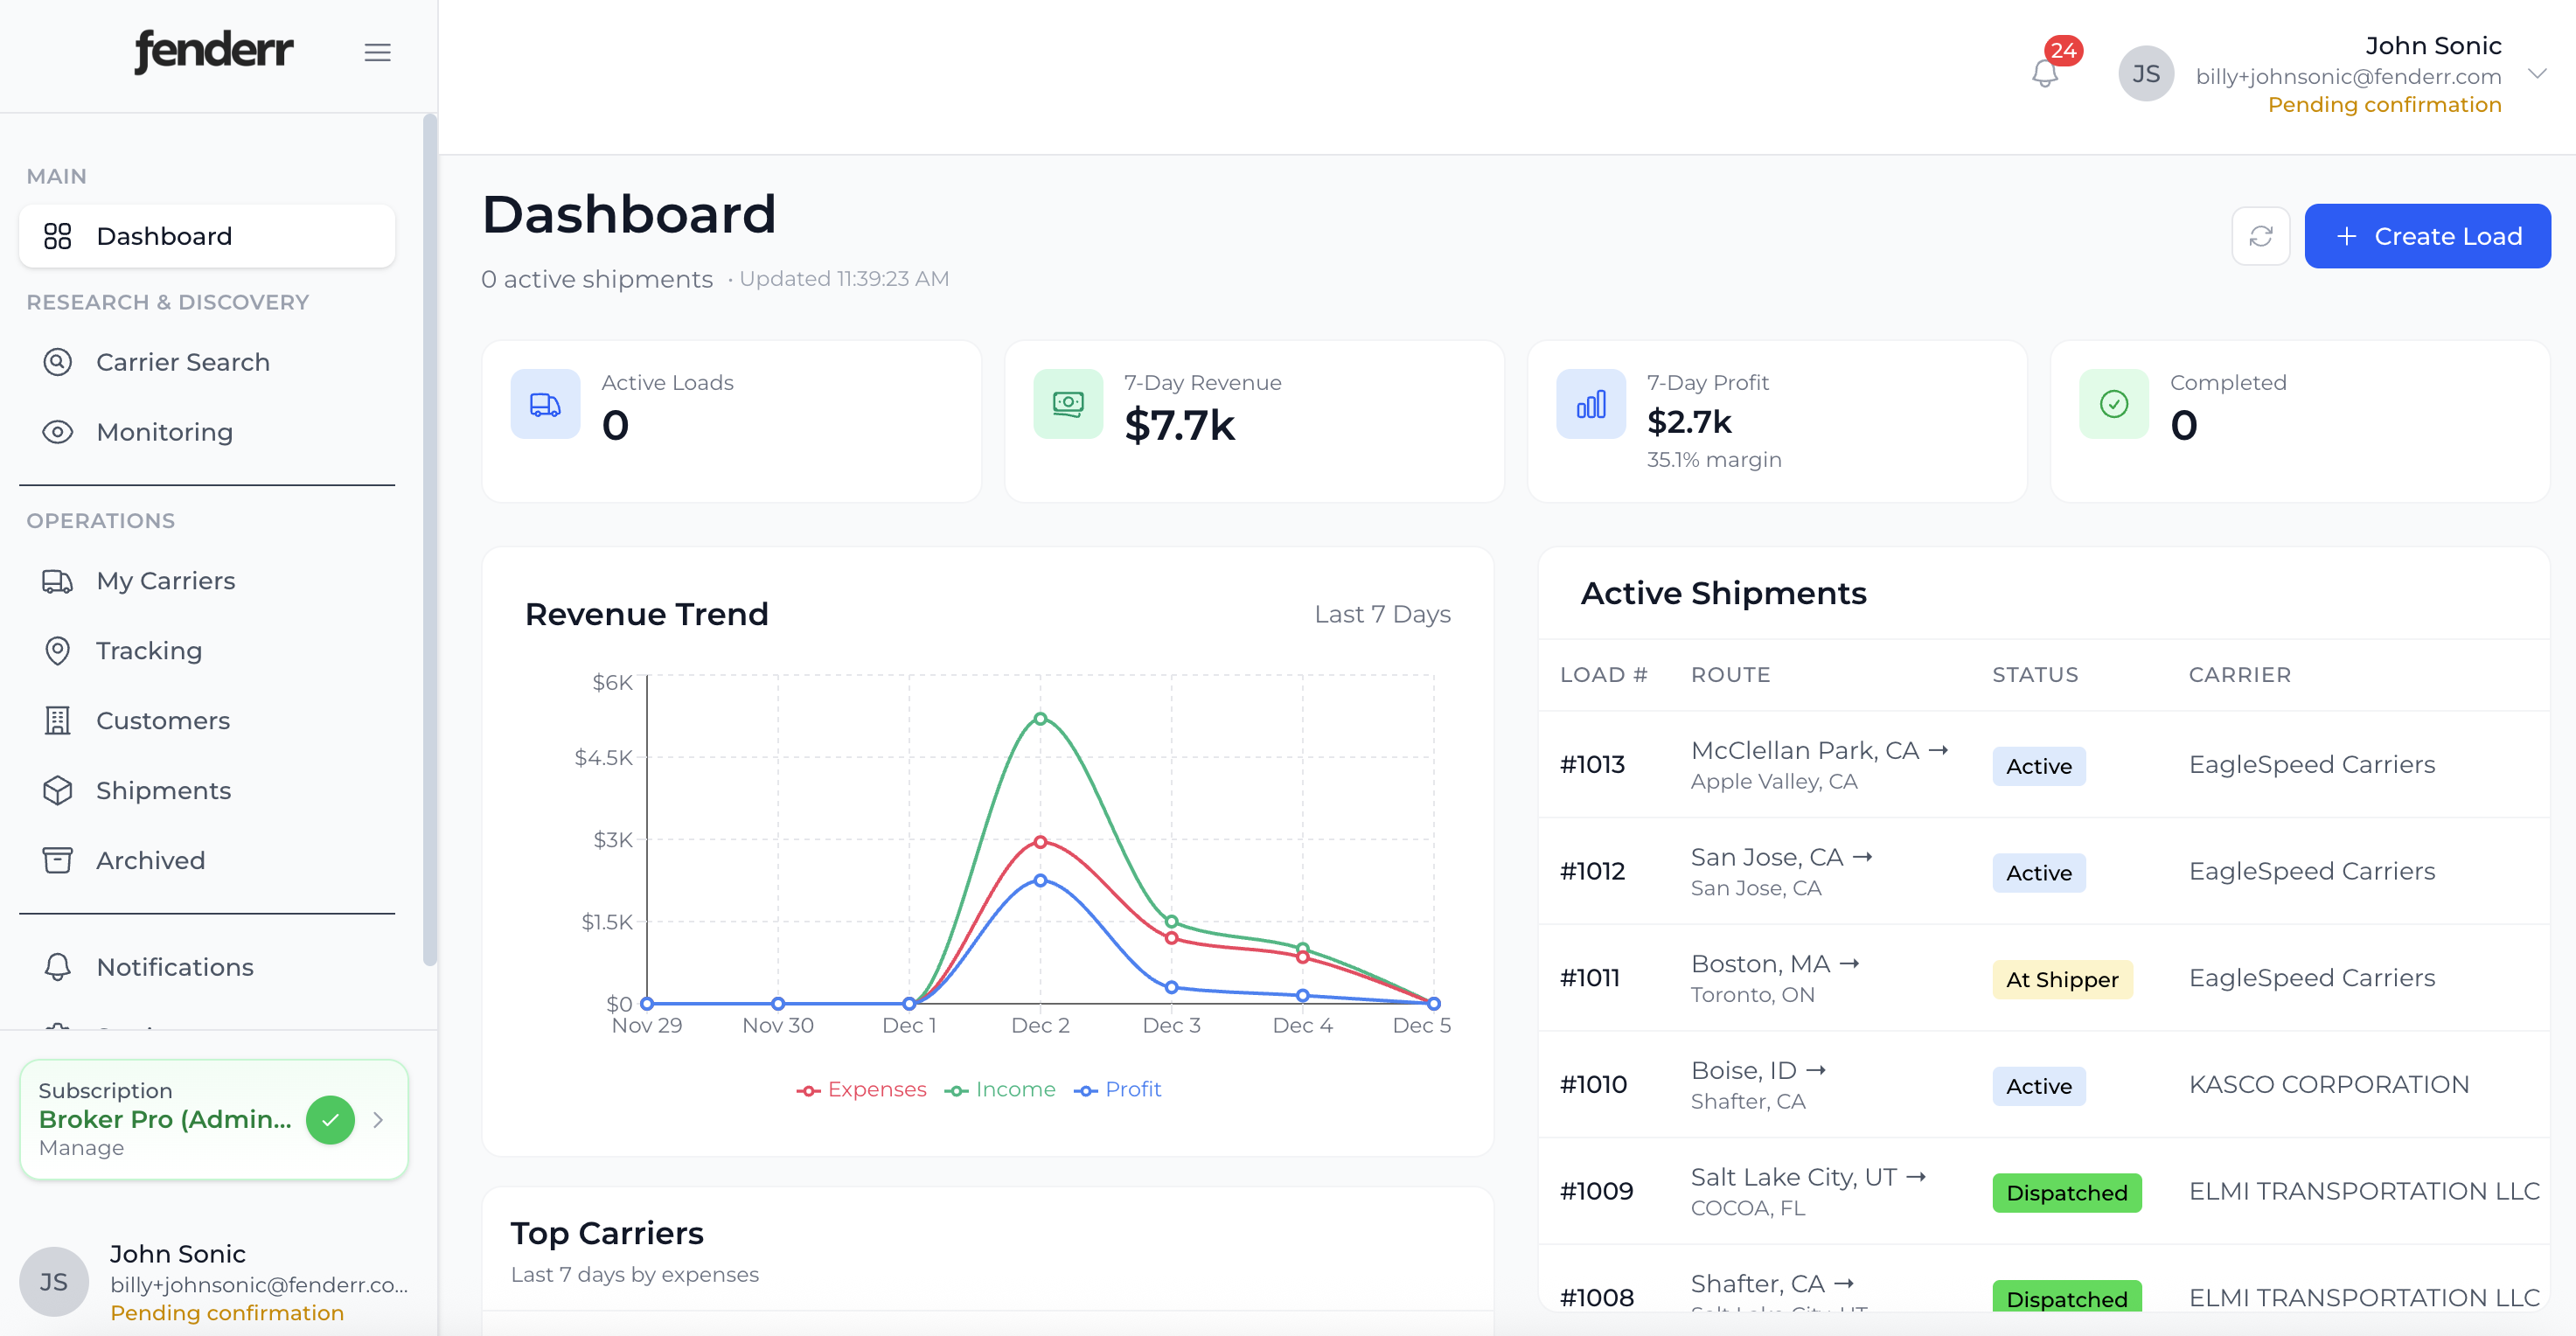Image resolution: width=2576 pixels, height=1336 pixels.
Task: Expand the John Sonic account dropdown chevron
Action: [2536, 74]
